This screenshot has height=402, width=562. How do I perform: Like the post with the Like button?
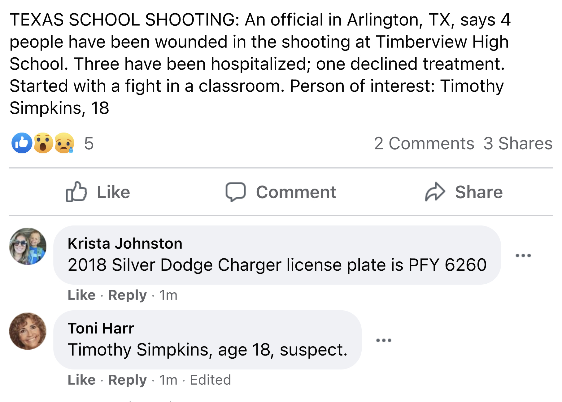(x=98, y=192)
